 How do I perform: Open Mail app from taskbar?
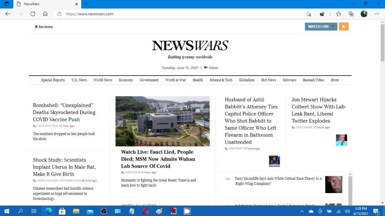(x=90, y=211)
